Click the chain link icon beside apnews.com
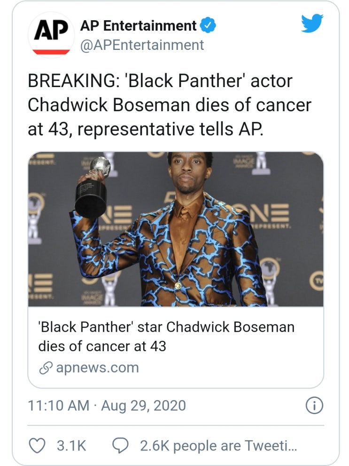Viewport: 349px width, 466px height. click(x=45, y=368)
